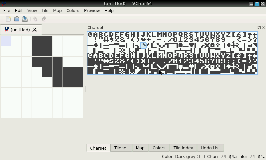
Task: Select the heart character in charset
Action: coord(191,45)
